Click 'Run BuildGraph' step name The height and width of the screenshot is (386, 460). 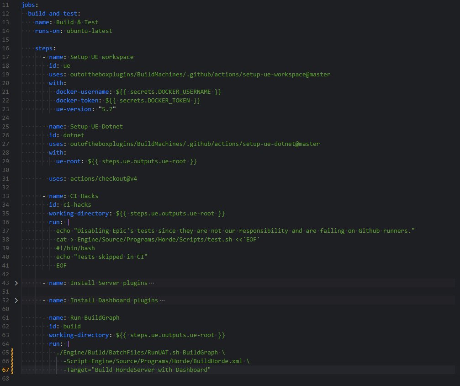click(95, 317)
